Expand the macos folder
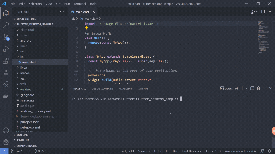 [x=25, y=73]
